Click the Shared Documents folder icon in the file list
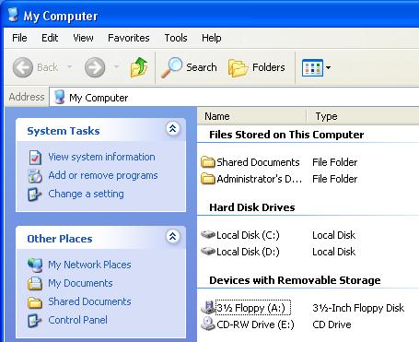This screenshot has height=342, width=419. (x=208, y=162)
